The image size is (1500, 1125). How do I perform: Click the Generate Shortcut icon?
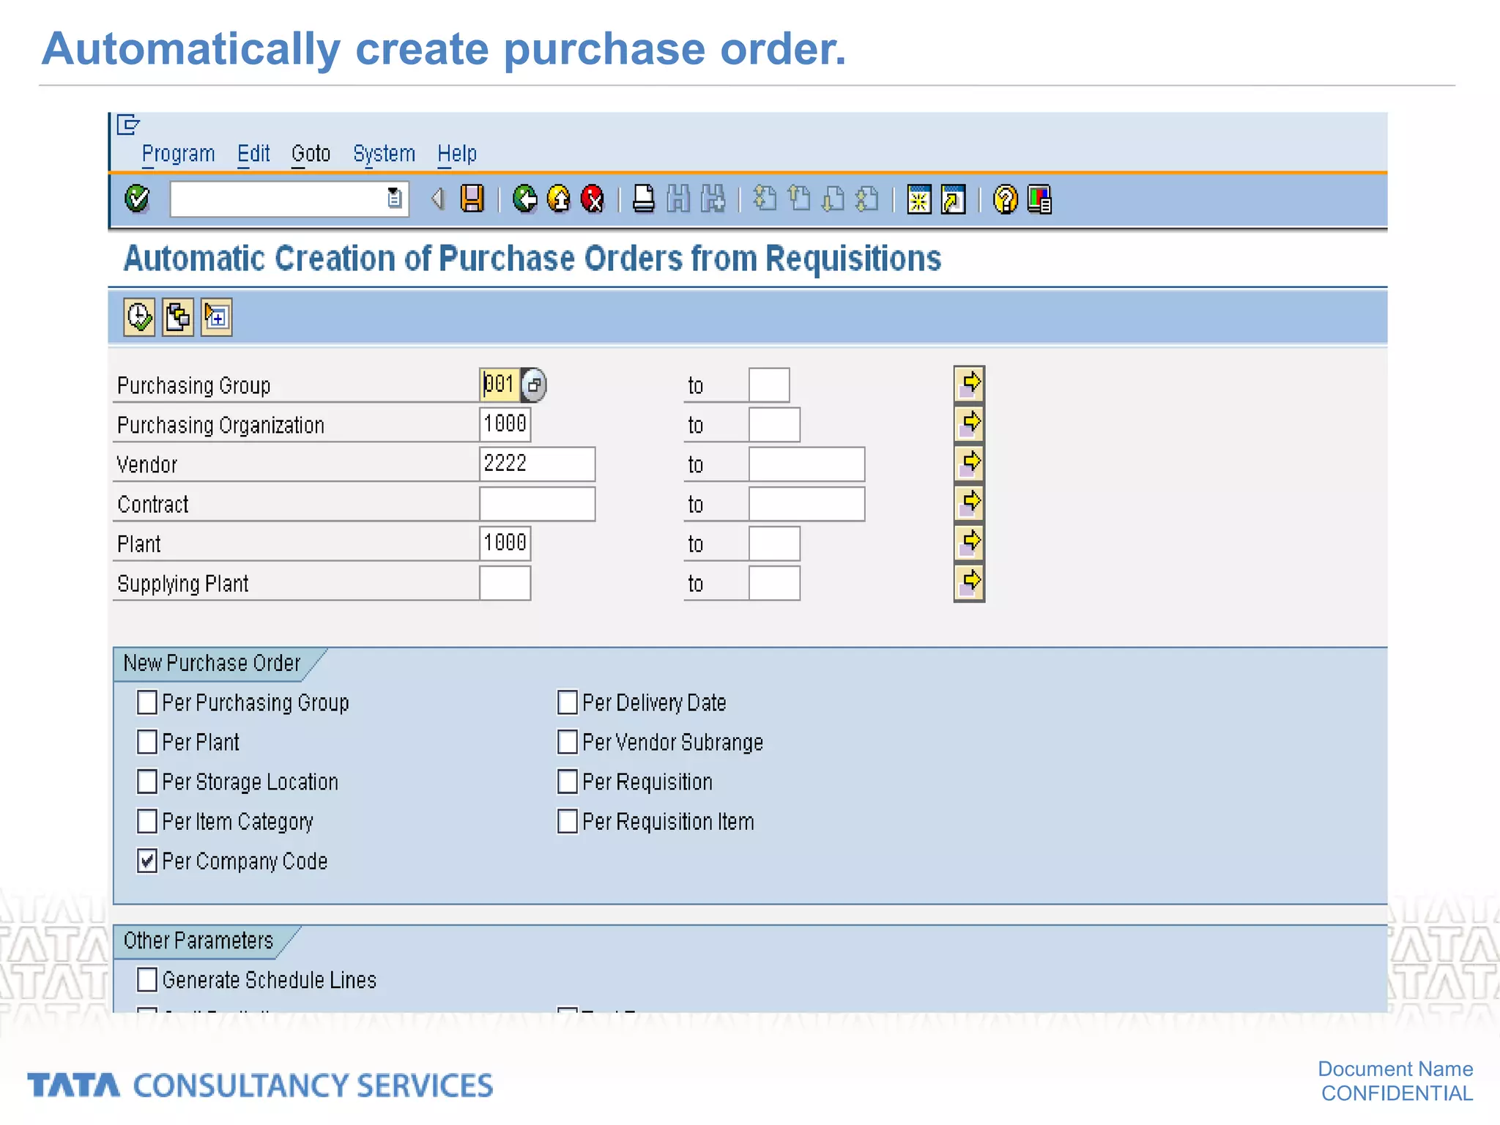pyautogui.click(x=953, y=198)
